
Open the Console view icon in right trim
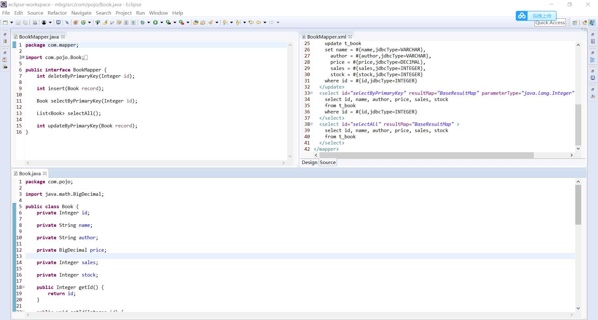point(593,78)
